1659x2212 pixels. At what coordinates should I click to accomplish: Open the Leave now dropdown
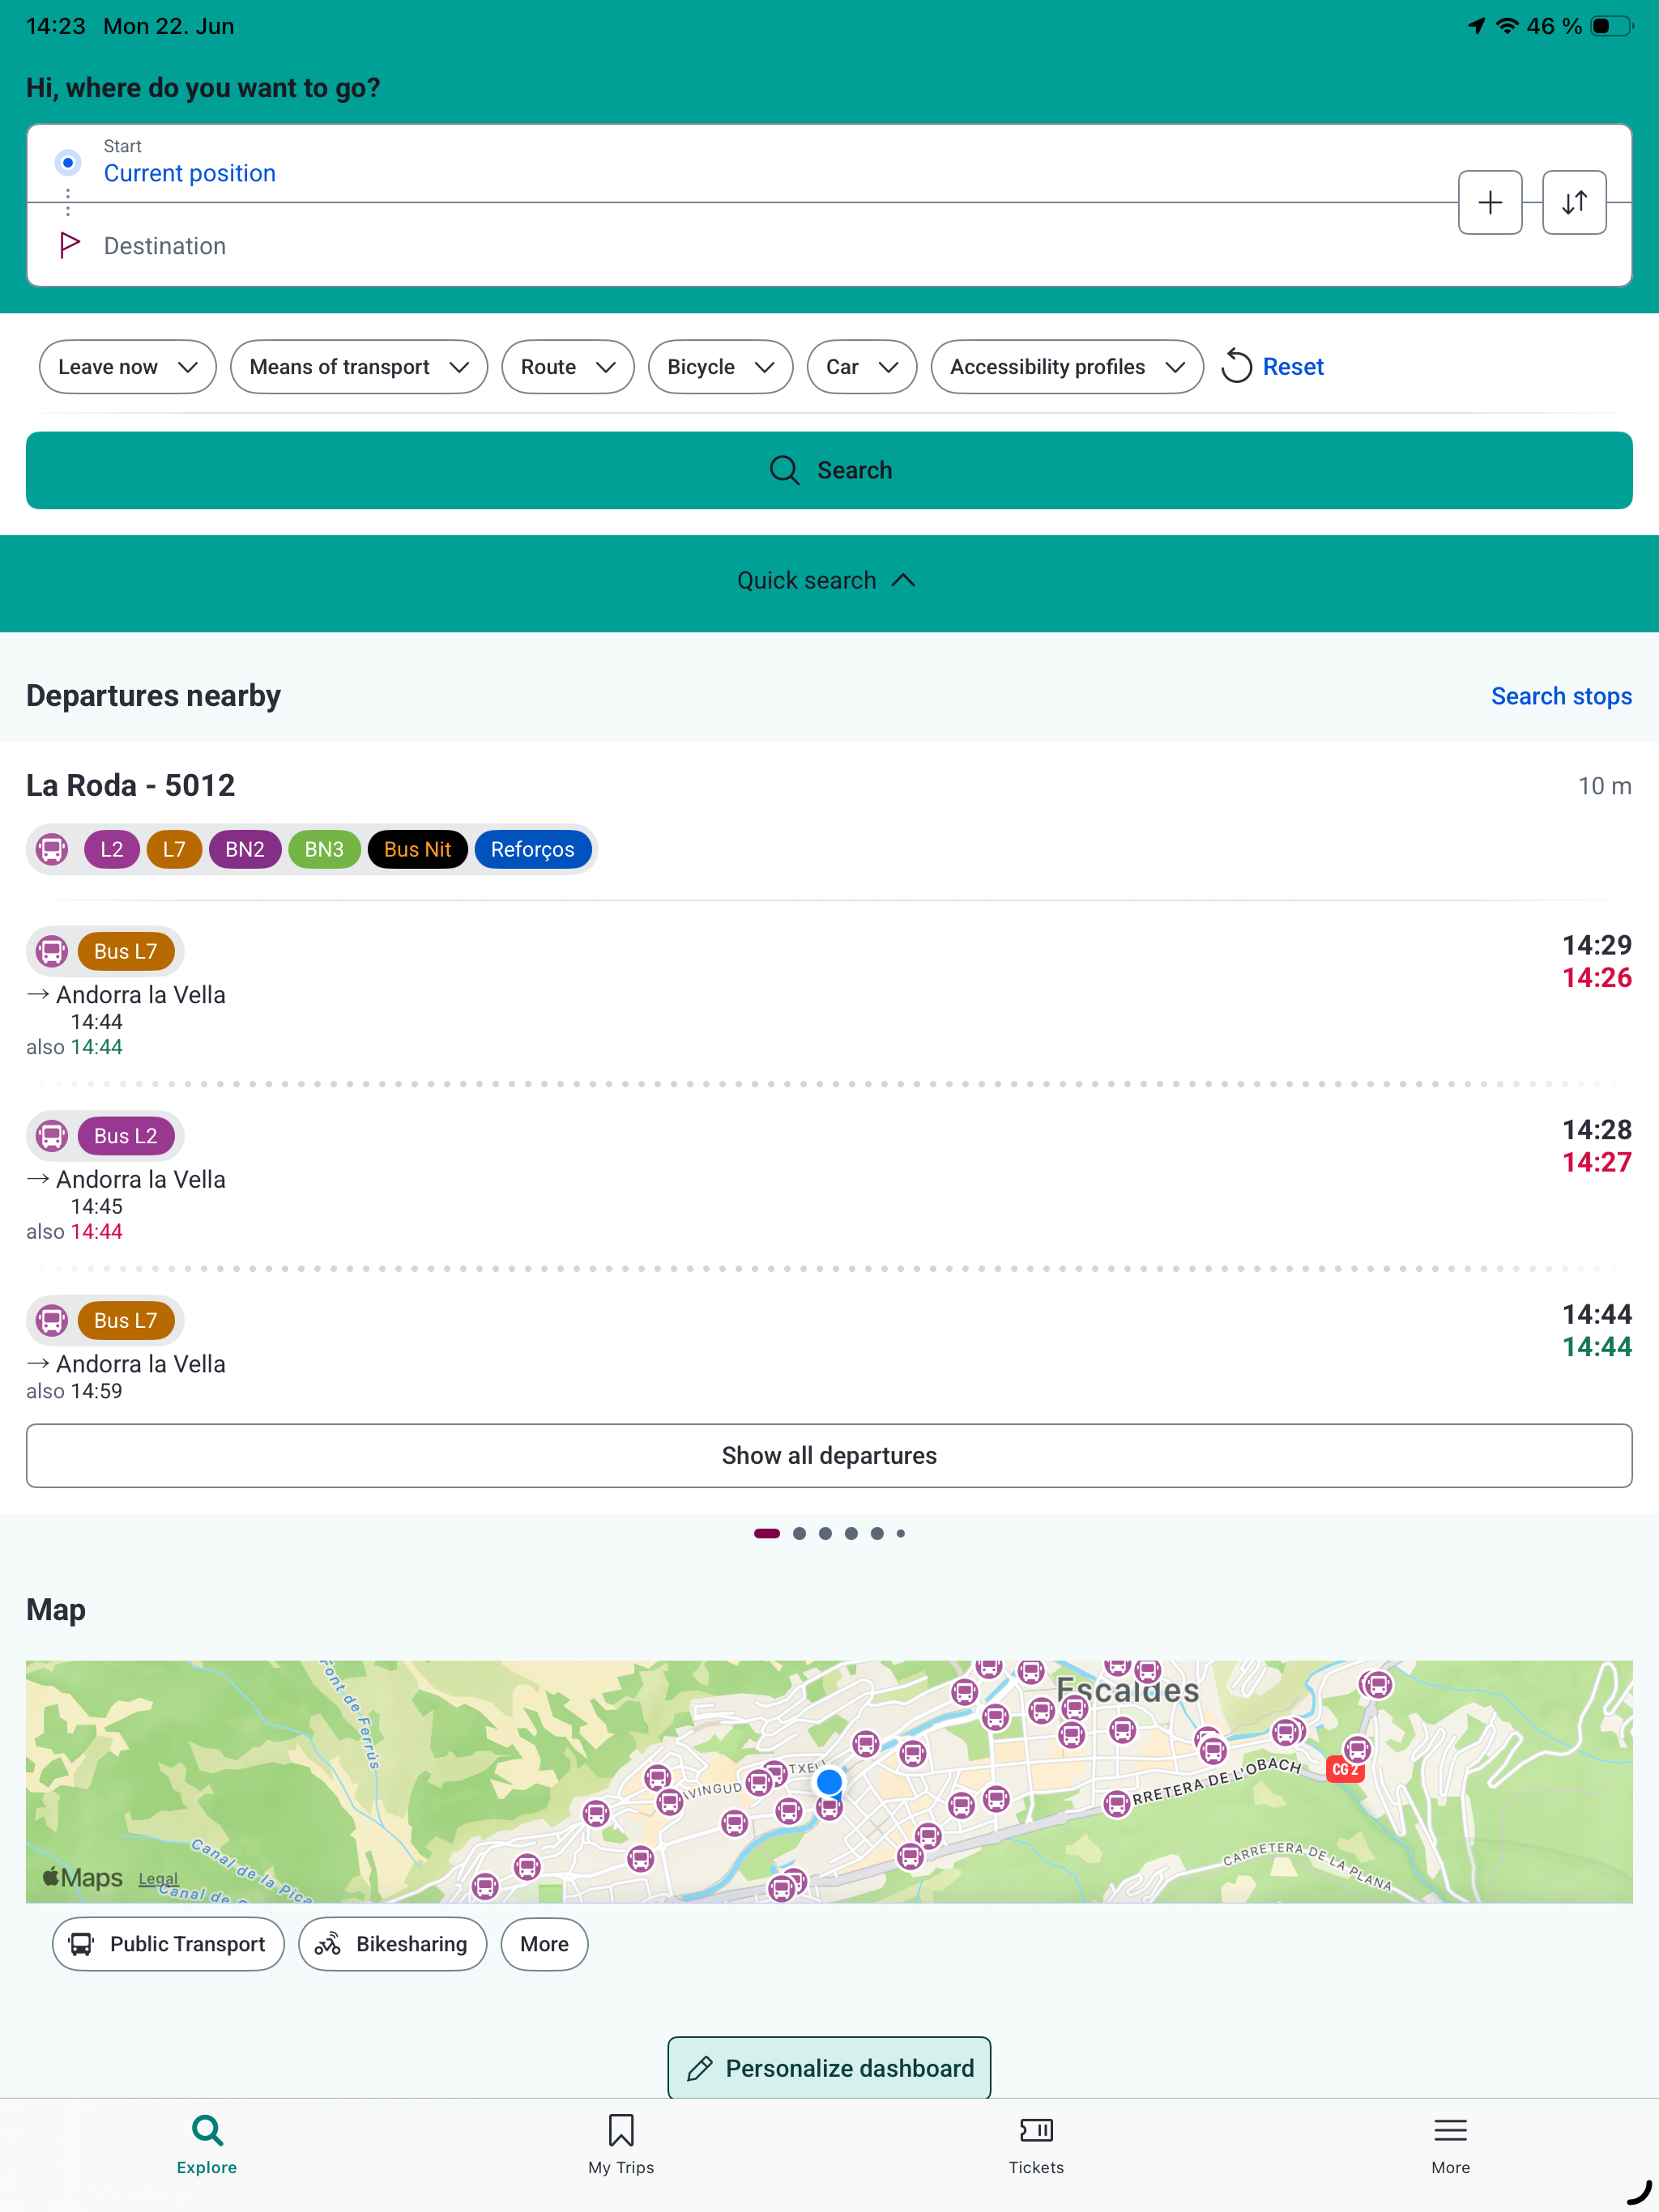click(x=127, y=367)
